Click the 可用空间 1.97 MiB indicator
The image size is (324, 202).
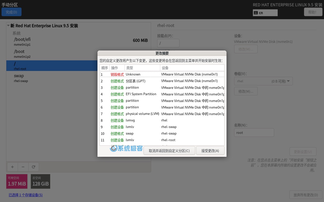17,181
